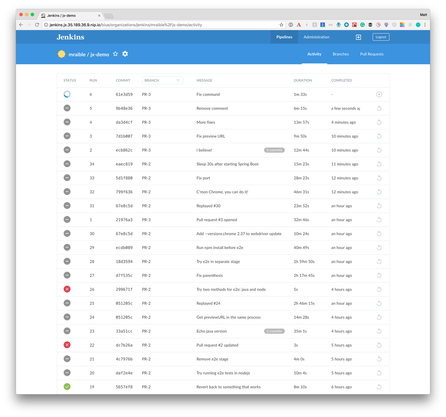Open 'Add --versions.chrome 2.37 to webdriver update' run
The width and height of the screenshot is (446, 417).
[x=223, y=234]
